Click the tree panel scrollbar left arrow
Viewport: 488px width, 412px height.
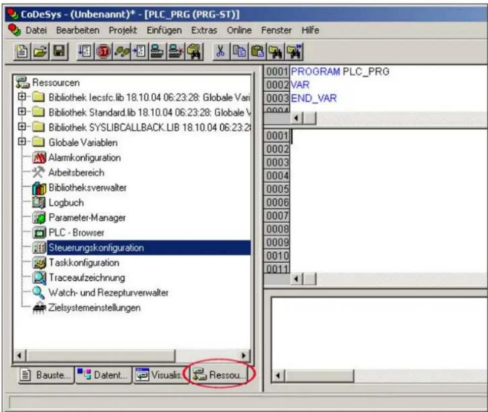coord(20,356)
